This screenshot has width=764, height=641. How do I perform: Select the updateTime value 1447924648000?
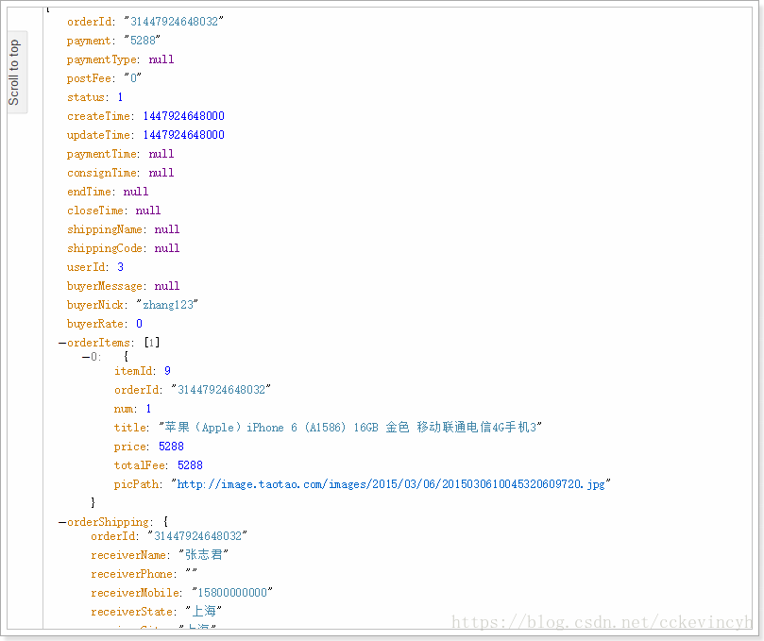click(x=184, y=135)
